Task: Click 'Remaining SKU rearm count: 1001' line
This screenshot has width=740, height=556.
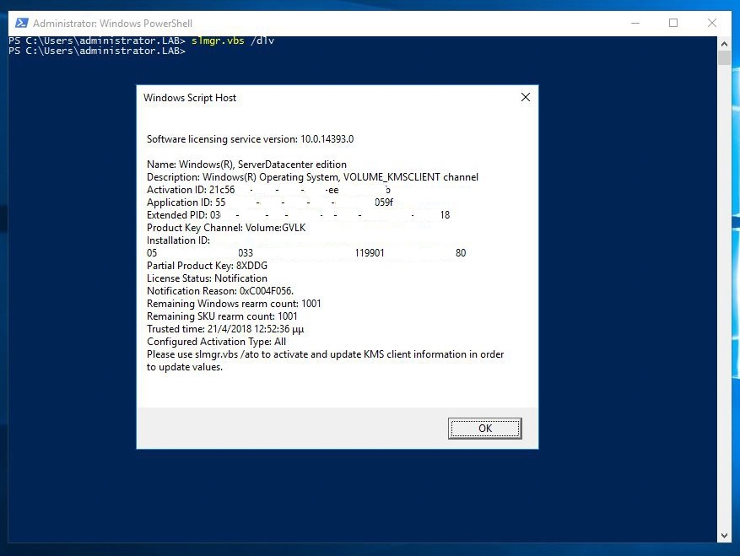Action: point(222,316)
